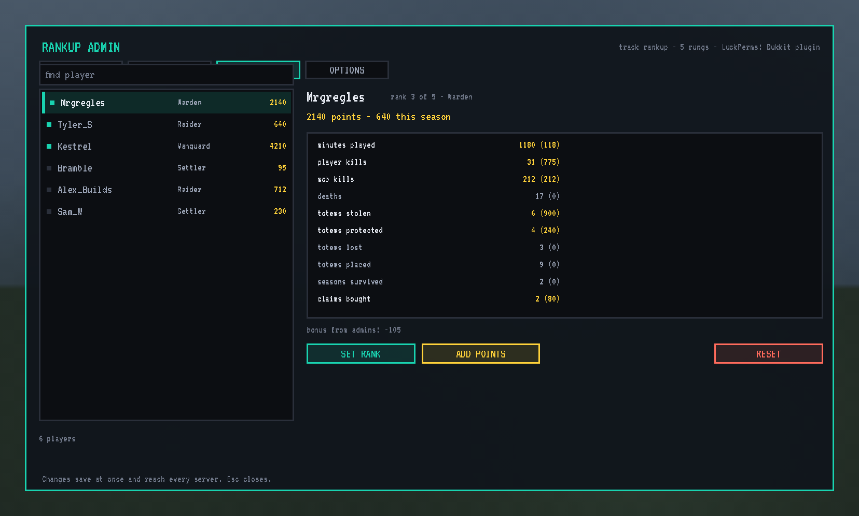Click the '2 (80)' claims bought value
The height and width of the screenshot is (516, 859).
547,299
